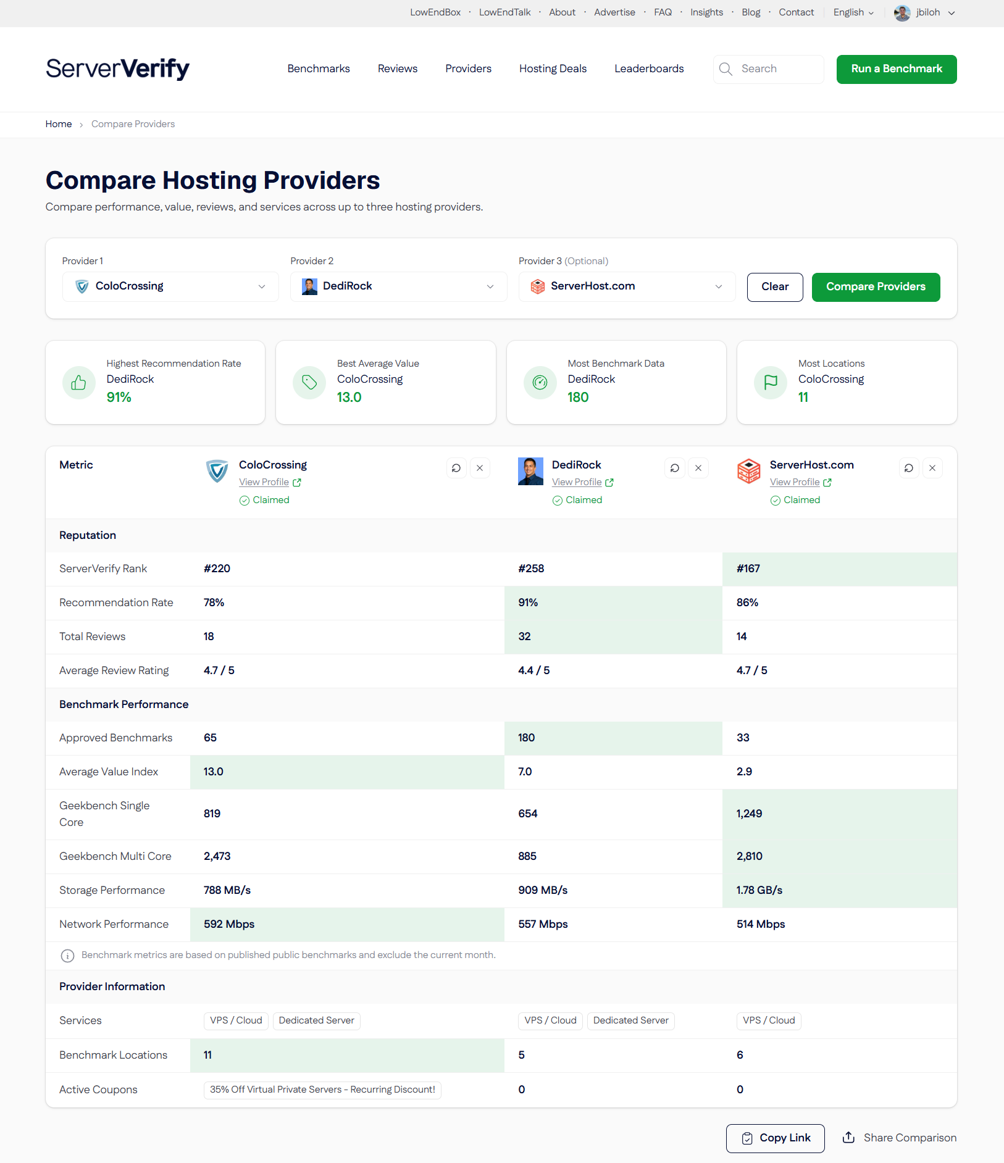Open the LowEndTalk top bar link
Screen dimensions: 1004x1163
point(504,12)
